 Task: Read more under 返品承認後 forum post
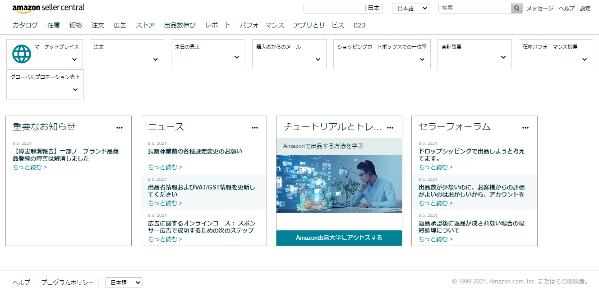coord(436,239)
